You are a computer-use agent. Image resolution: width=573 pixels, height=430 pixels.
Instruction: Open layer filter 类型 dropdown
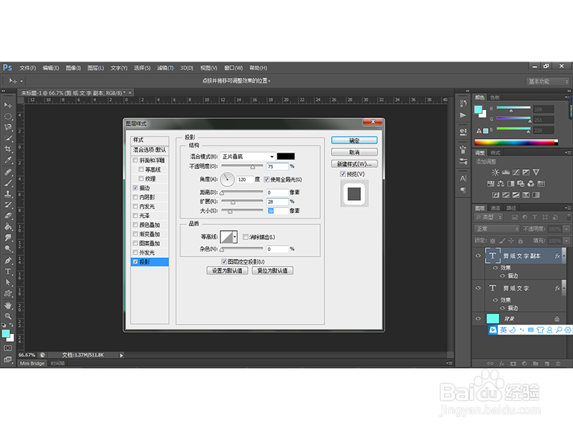(489, 217)
